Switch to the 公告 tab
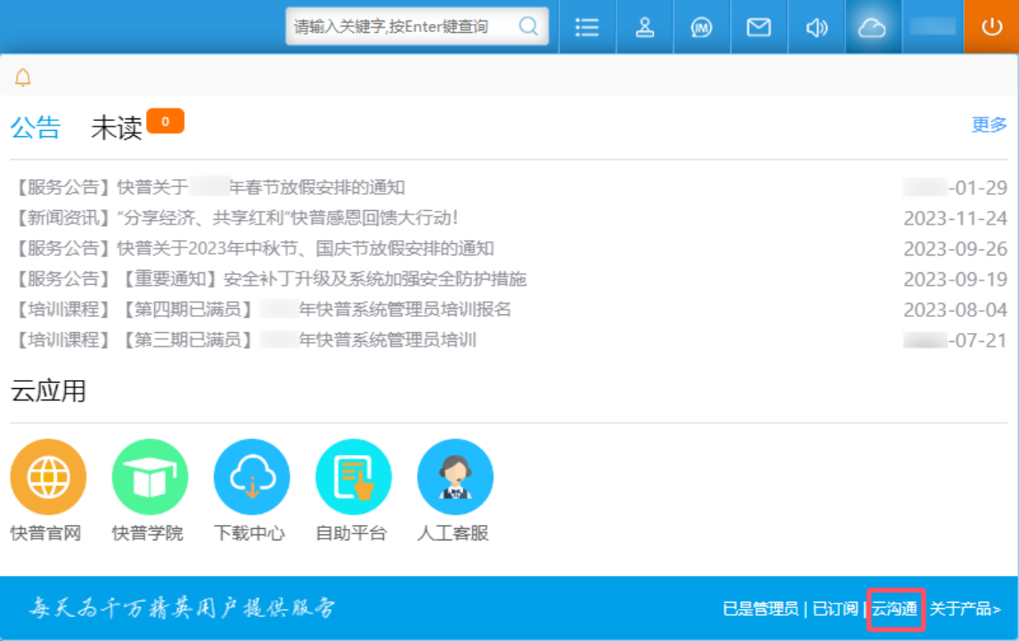Image resolution: width=1019 pixels, height=641 pixels. coord(36,128)
